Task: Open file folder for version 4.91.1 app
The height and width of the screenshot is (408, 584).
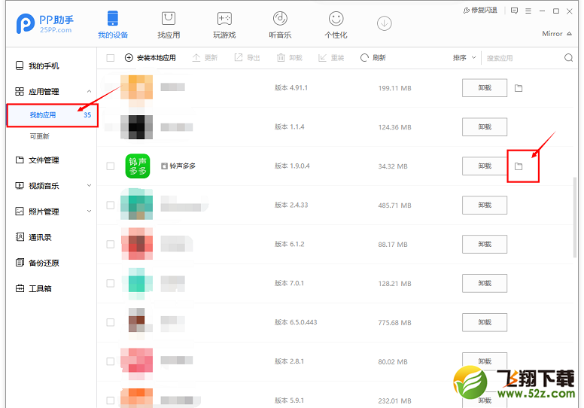Action: (x=519, y=88)
